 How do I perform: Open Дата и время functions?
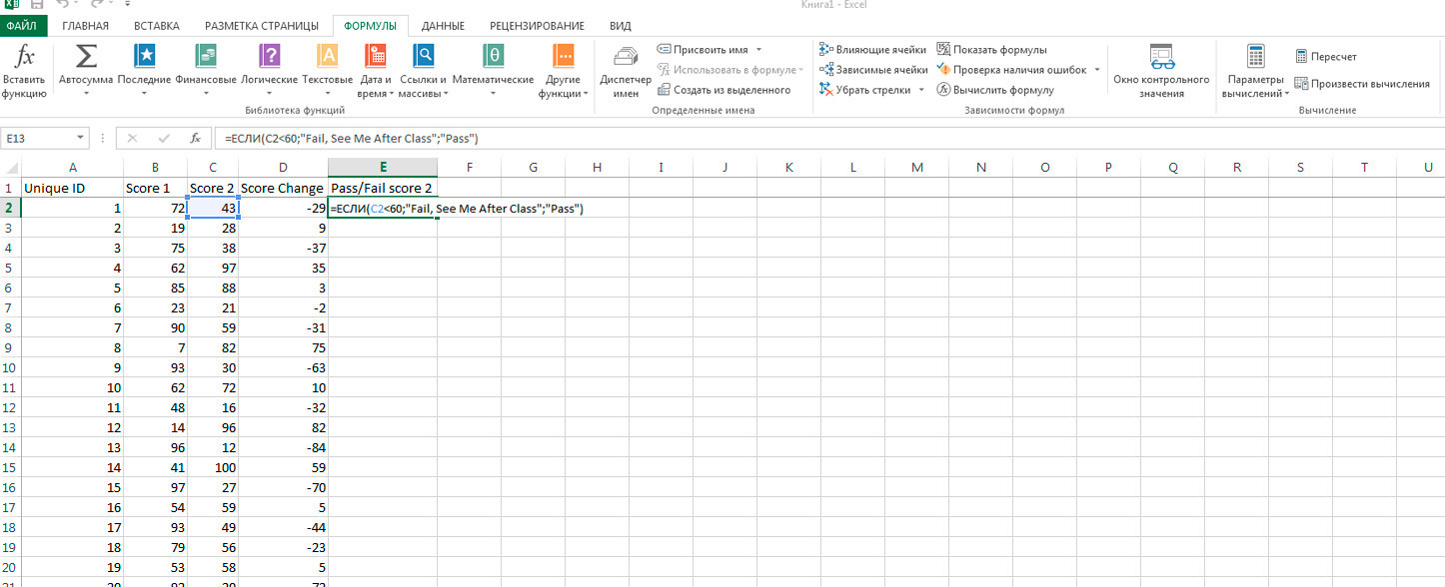pyautogui.click(x=375, y=58)
